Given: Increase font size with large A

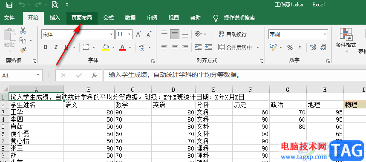Looking at the screenshot, I should pyautogui.click(x=138, y=34).
